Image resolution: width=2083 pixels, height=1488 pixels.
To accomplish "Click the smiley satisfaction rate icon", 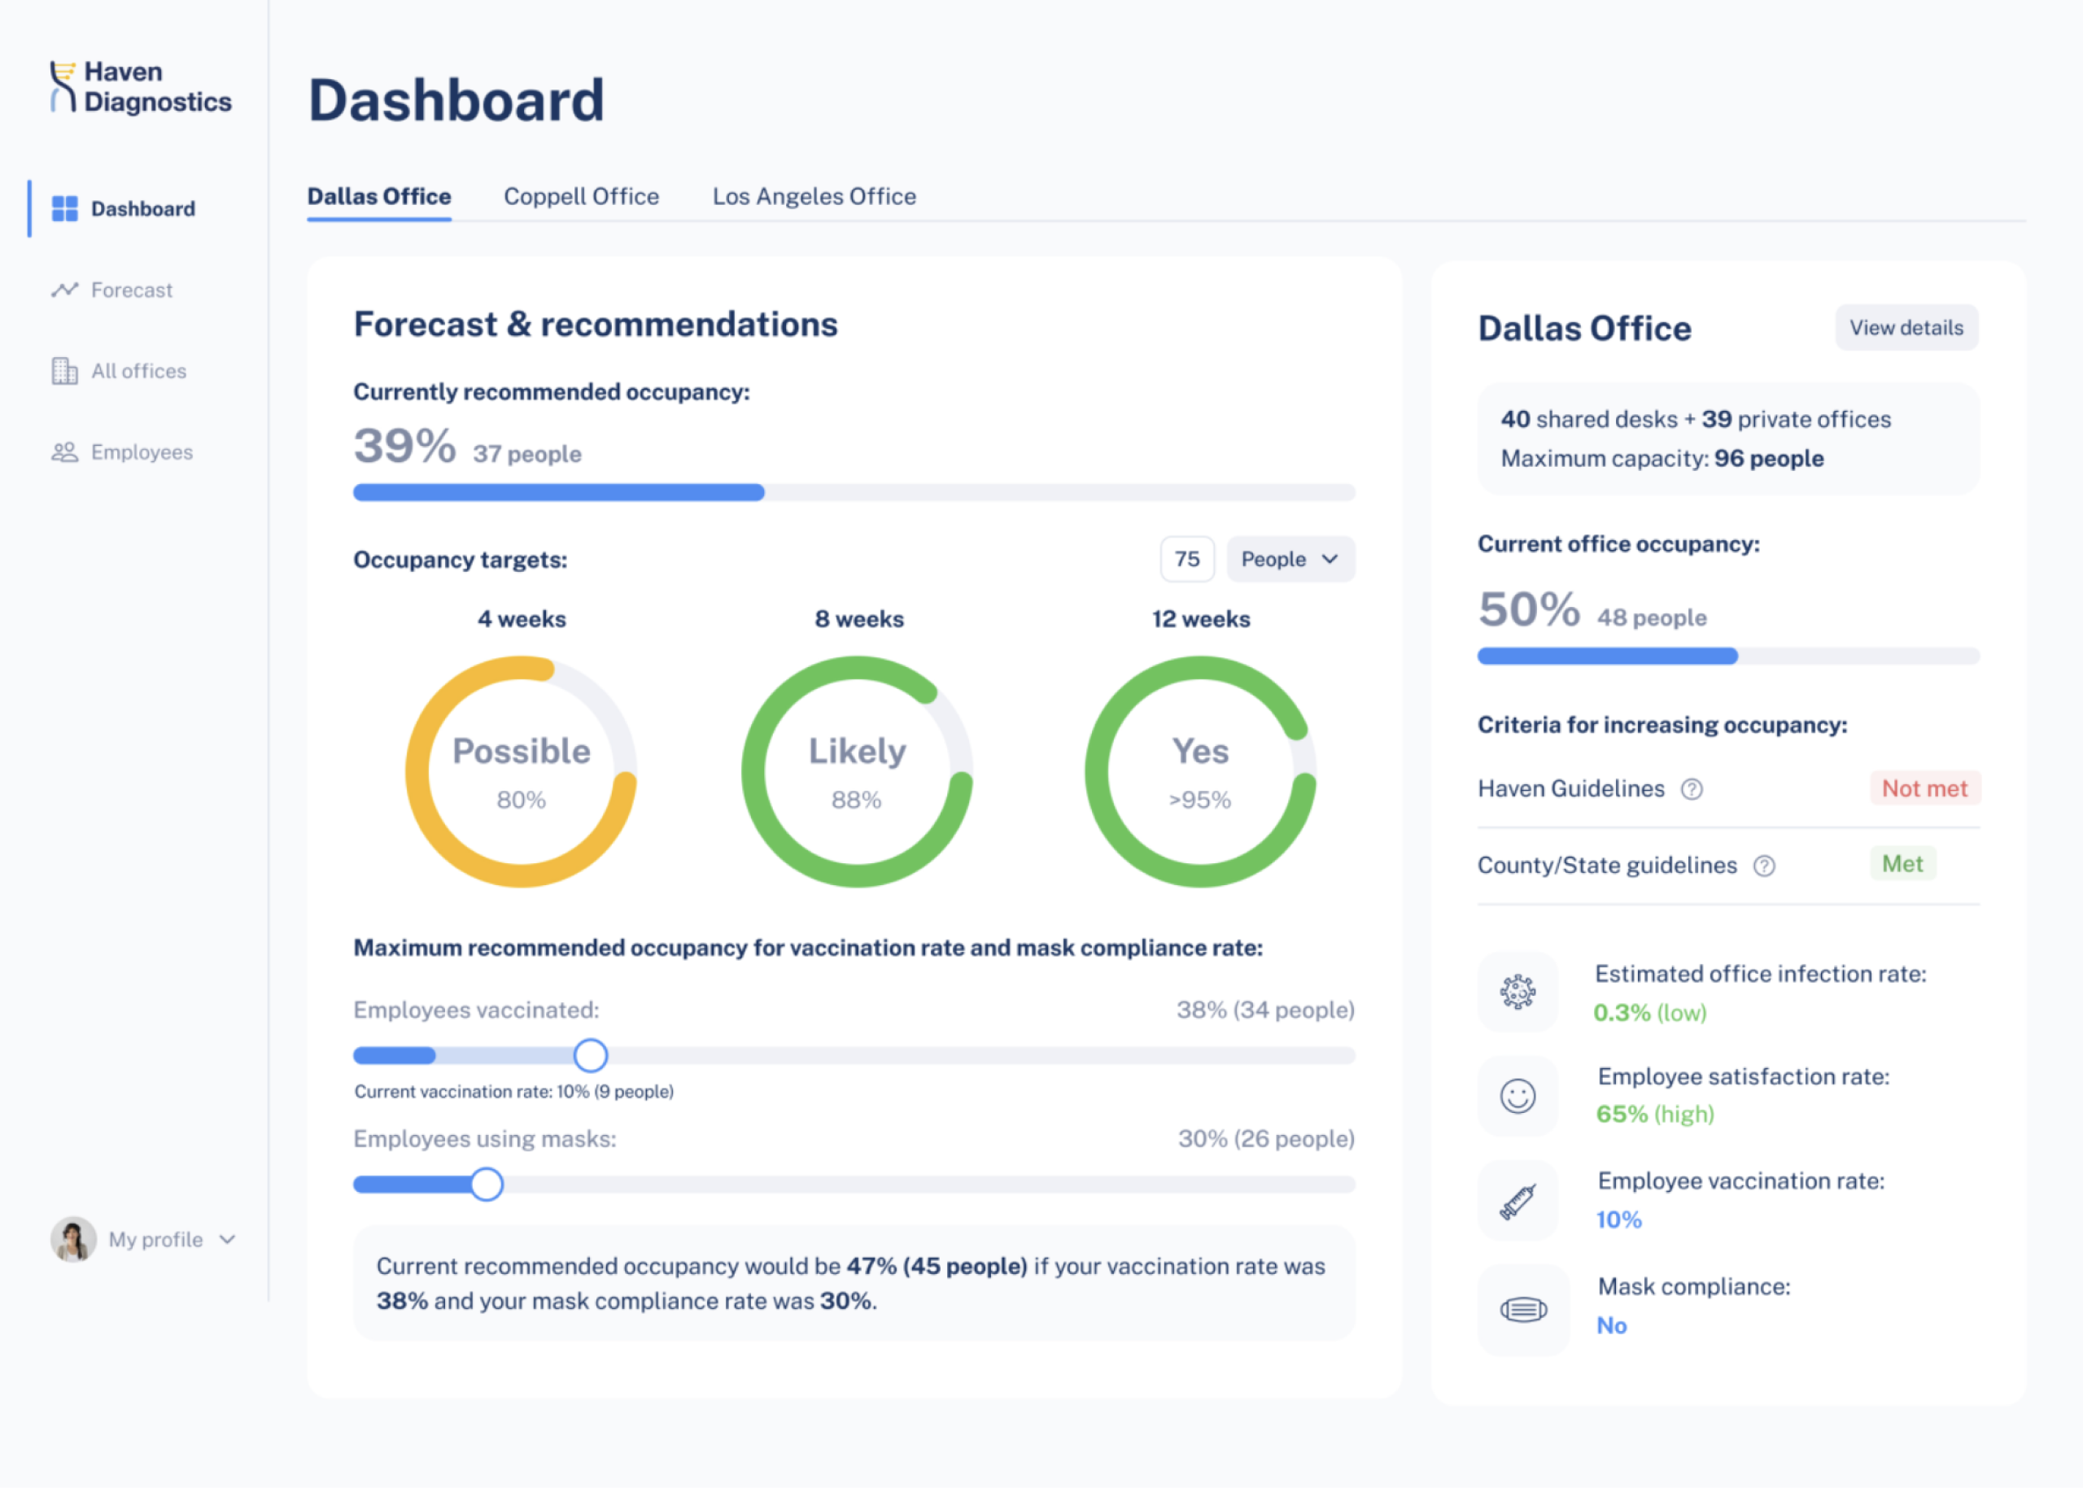I will [1517, 1096].
